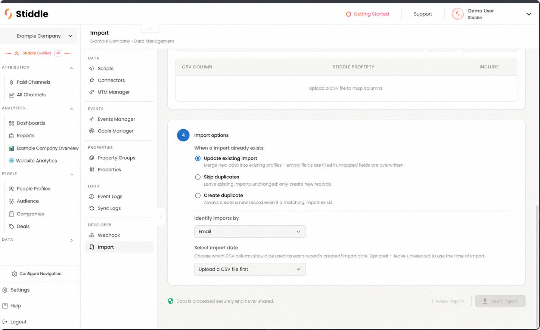Viewport: 540px width, 330px height.
Task: Collapse the People section chevron
Action: coord(72,175)
